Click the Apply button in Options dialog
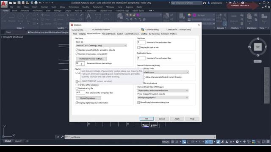 point(177,119)
